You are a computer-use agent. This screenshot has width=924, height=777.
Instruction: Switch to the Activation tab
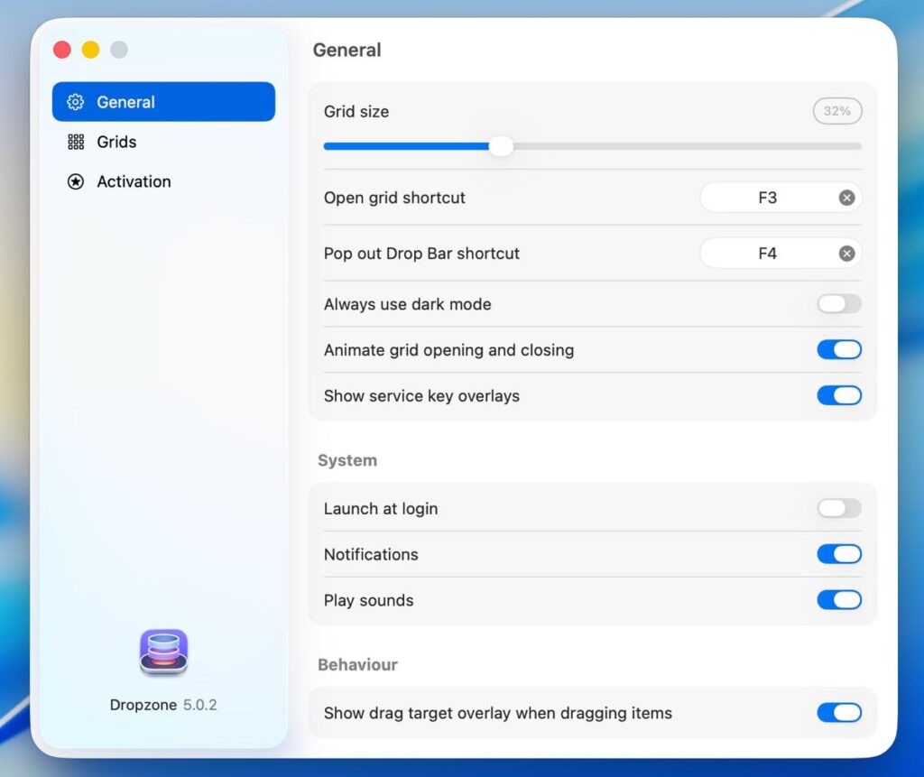pyautogui.click(x=134, y=181)
